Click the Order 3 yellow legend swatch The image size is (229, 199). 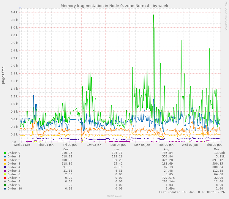[x=5, y=164]
